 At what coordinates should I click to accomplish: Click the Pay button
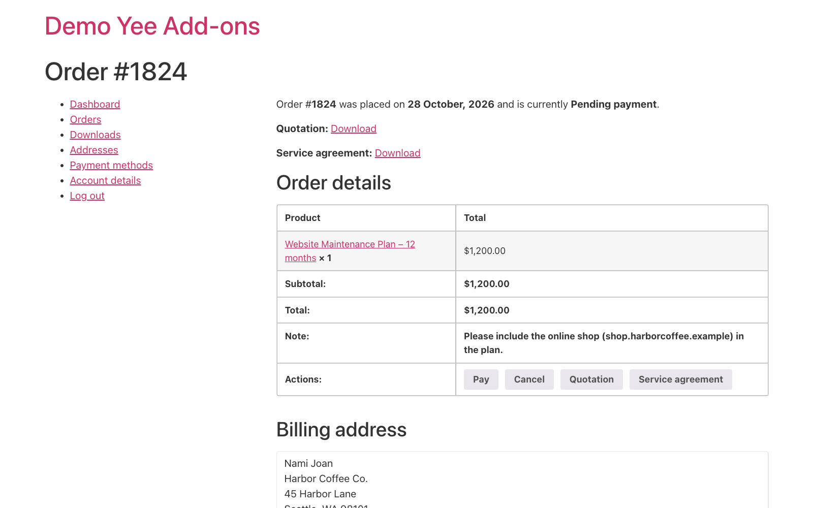(481, 379)
